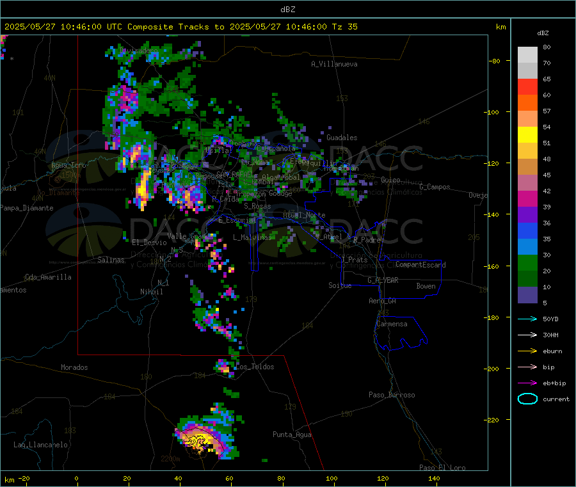
Task: Click the light gray 70-80 dBZ color swatch
Action: 527,55
